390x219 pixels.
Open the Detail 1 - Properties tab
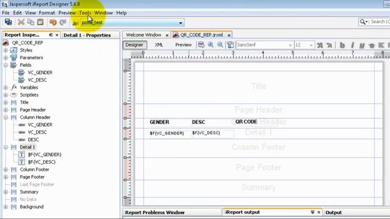(x=87, y=35)
